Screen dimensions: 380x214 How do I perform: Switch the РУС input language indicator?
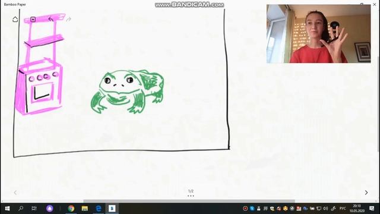pyautogui.click(x=343, y=209)
